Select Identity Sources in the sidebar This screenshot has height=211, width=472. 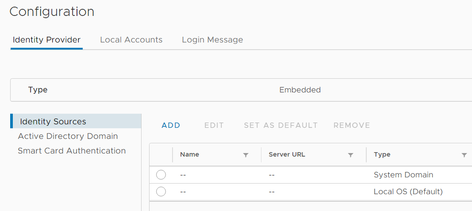pyautogui.click(x=53, y=121)
